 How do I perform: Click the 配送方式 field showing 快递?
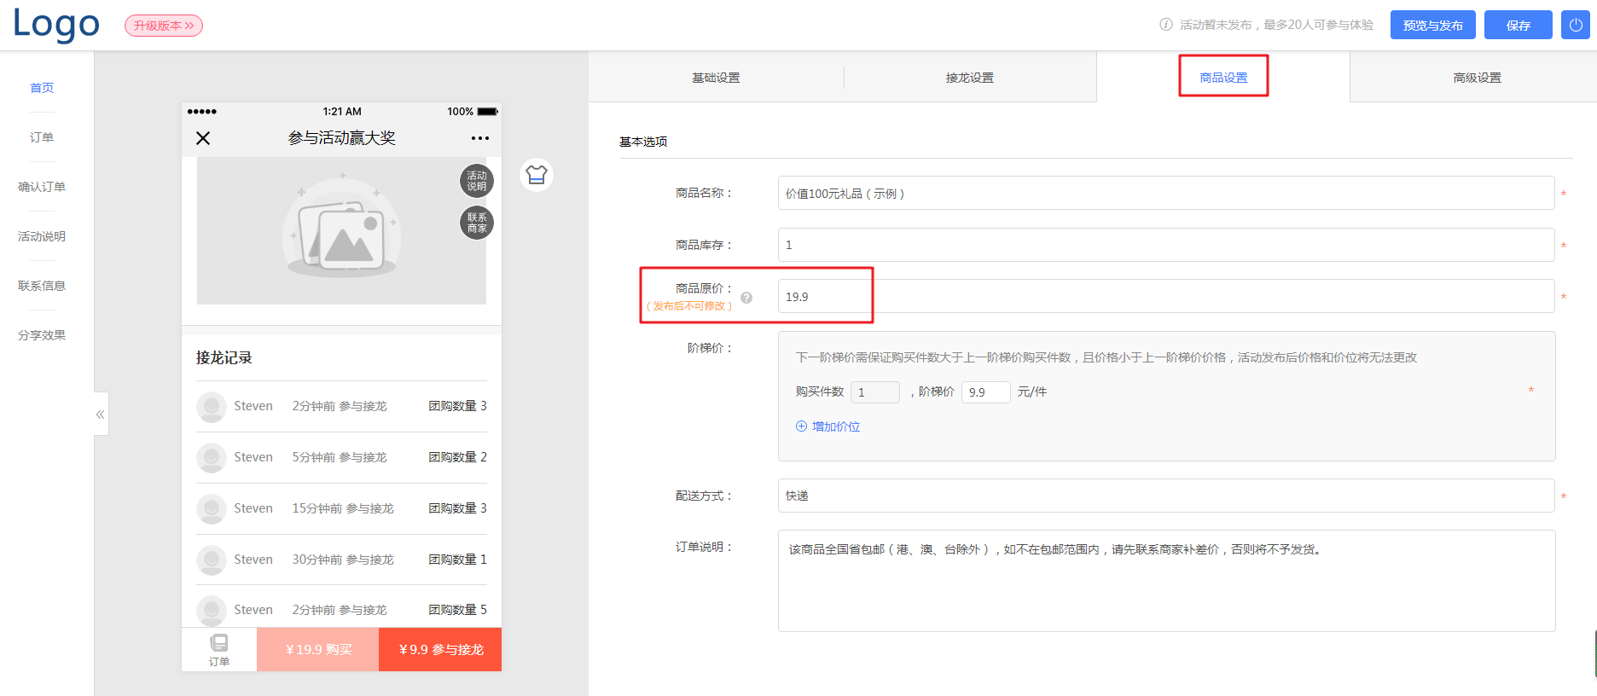point(1166,496)
